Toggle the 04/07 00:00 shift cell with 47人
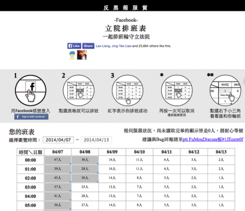This screenshot has height=211, width=245. 58,160
